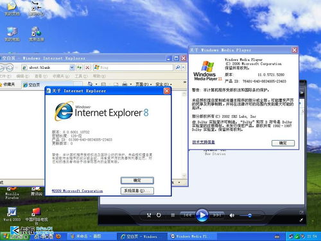Toggle shuffle mode in Media Player
Viewport: 321px width, 241px height.
coord(149,215)
